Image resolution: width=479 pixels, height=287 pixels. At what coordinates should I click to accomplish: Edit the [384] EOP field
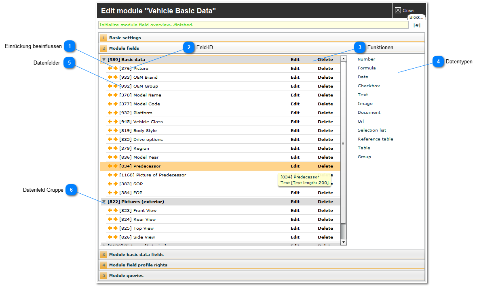click(x=295, y=193)
